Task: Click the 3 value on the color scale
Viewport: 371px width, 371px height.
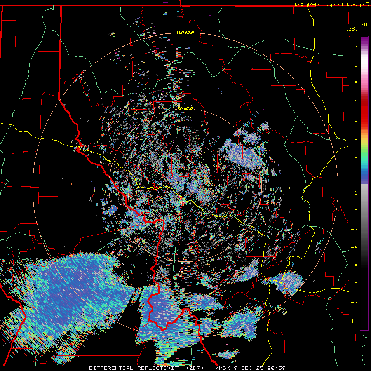Action: pos(356,120)
